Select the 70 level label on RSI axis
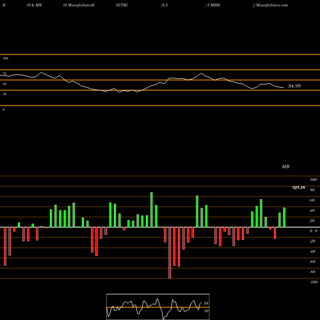 [x=4, y=74]
